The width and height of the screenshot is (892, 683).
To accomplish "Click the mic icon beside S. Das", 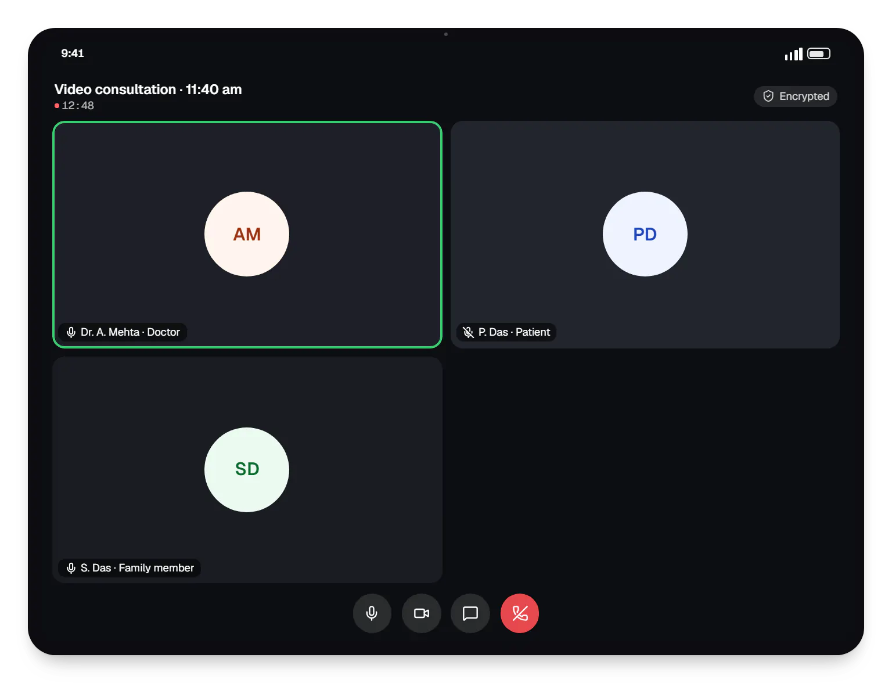I will pos(71,568).
